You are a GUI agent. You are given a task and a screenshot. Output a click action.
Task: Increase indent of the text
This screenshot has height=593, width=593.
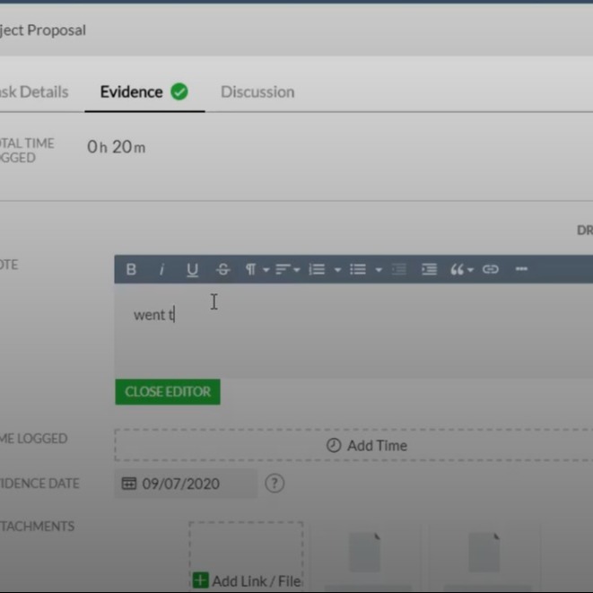429,269
